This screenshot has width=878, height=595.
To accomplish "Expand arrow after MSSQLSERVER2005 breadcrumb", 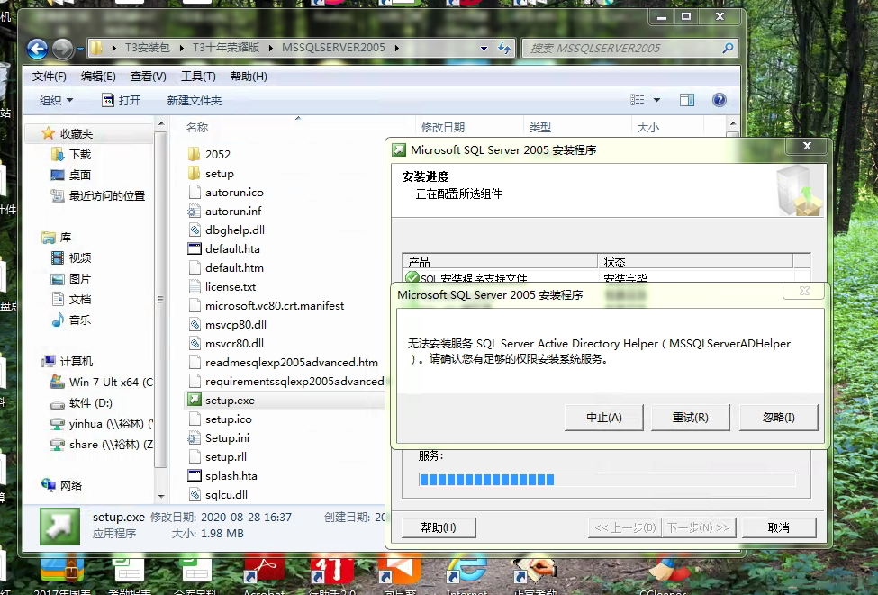I will tap(396, 48).
